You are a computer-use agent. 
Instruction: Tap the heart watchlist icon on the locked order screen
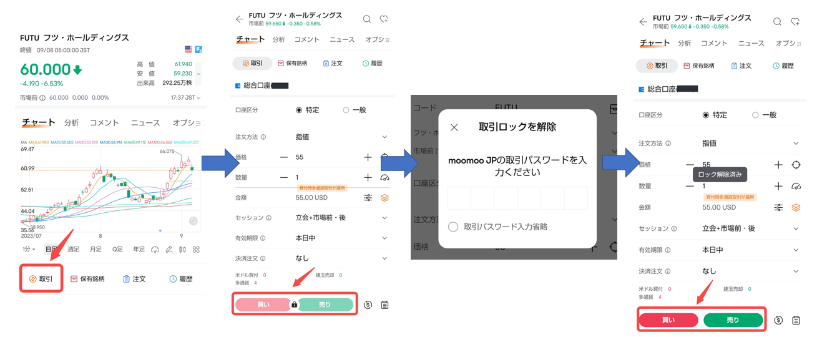[384, 19]
